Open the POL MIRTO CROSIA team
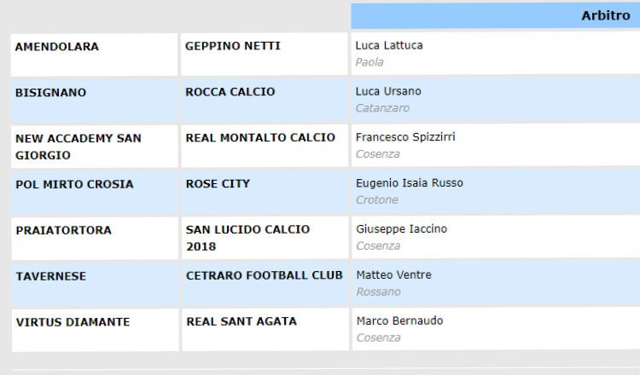640x375 pixels. click(x=74, y=184)
